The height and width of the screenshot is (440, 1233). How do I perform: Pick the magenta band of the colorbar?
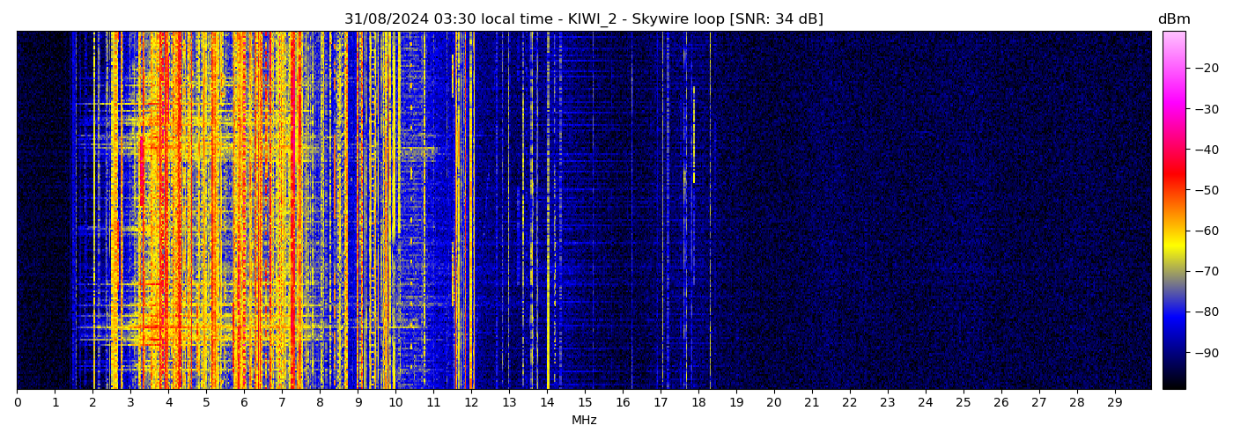[x=1173, y=101]
